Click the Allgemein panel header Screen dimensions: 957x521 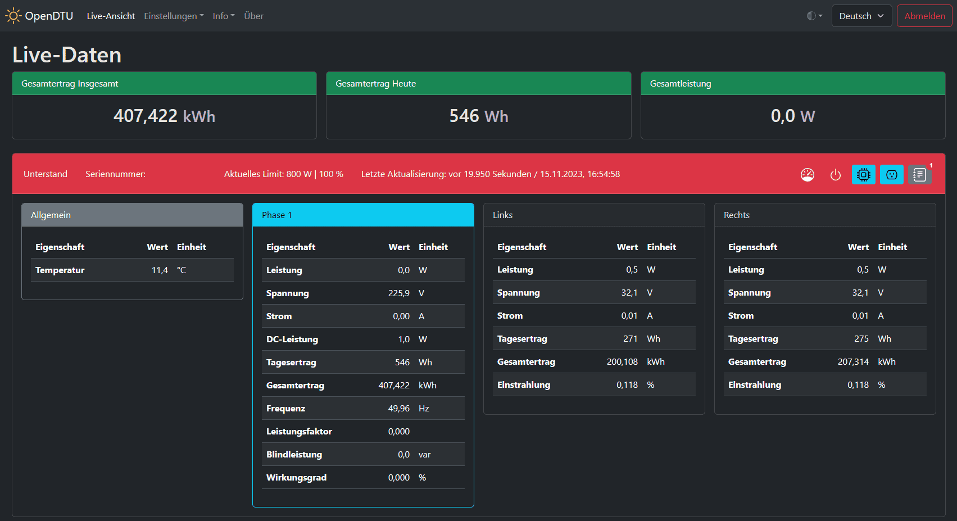coord(132,215)
